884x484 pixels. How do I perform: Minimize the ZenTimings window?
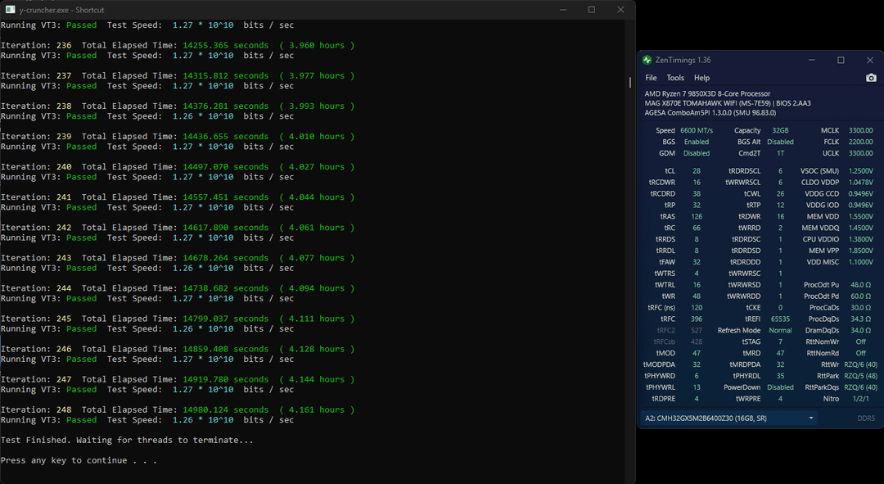[x=811, y=60]
